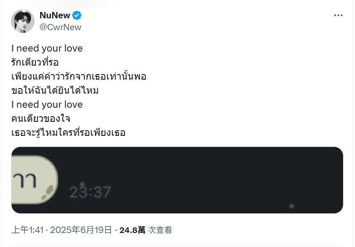The image size is (355, 247).
Task: Click the 2025年6月19日 post date
Action: click(81, 230)
